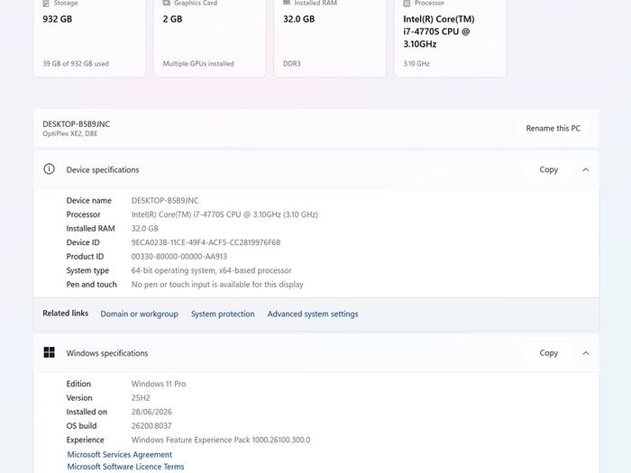Select the Device ID value 9ECA023B
Viewport: 631px width, 473px height.
(206, 242)
